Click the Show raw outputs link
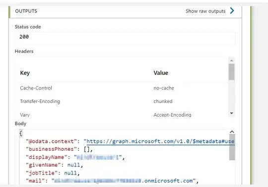The image size is (268, 187). pyautogui.click(x=205, y=11)
